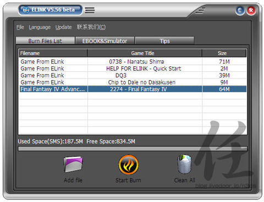
Task: Sort by the Filename column header
Action: coord(53,53)
